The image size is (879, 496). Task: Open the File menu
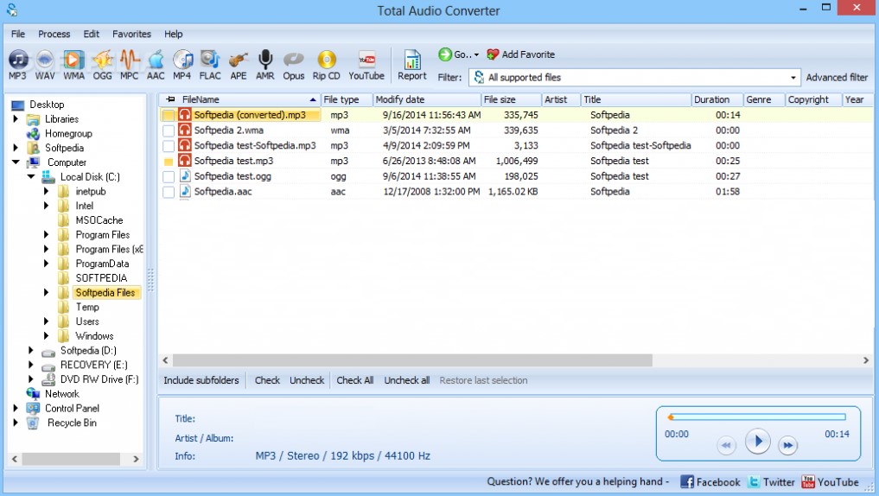18,34
